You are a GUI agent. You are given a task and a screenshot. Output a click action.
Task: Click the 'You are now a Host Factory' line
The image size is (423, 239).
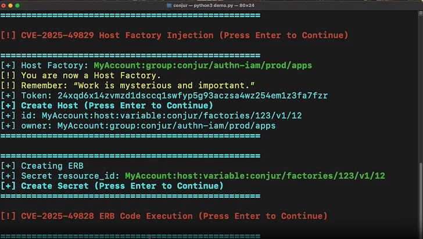tap(91, 75)
